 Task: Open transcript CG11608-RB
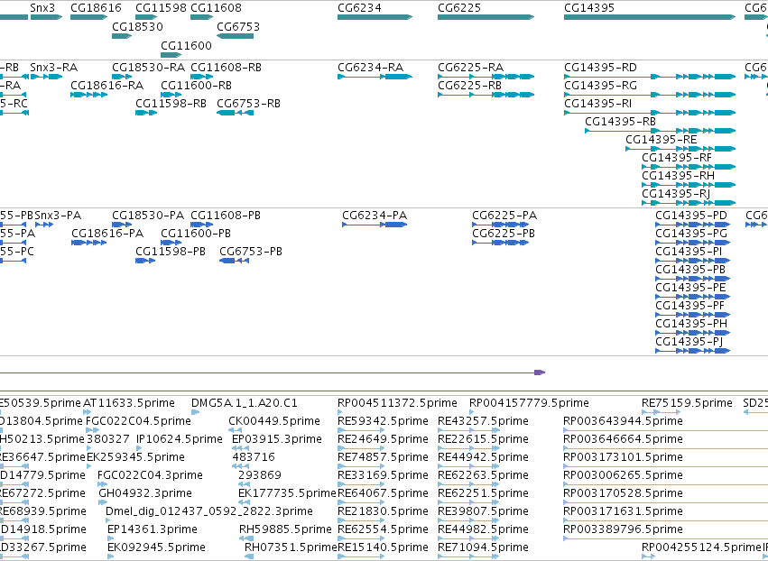(x=226, y=68)
